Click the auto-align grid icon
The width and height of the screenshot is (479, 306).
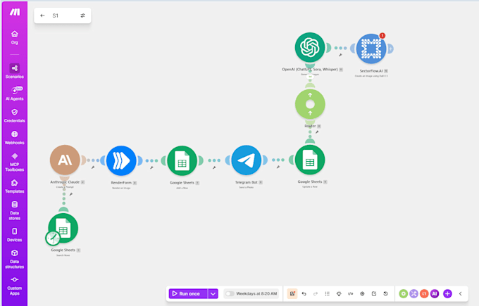point(327,293)
